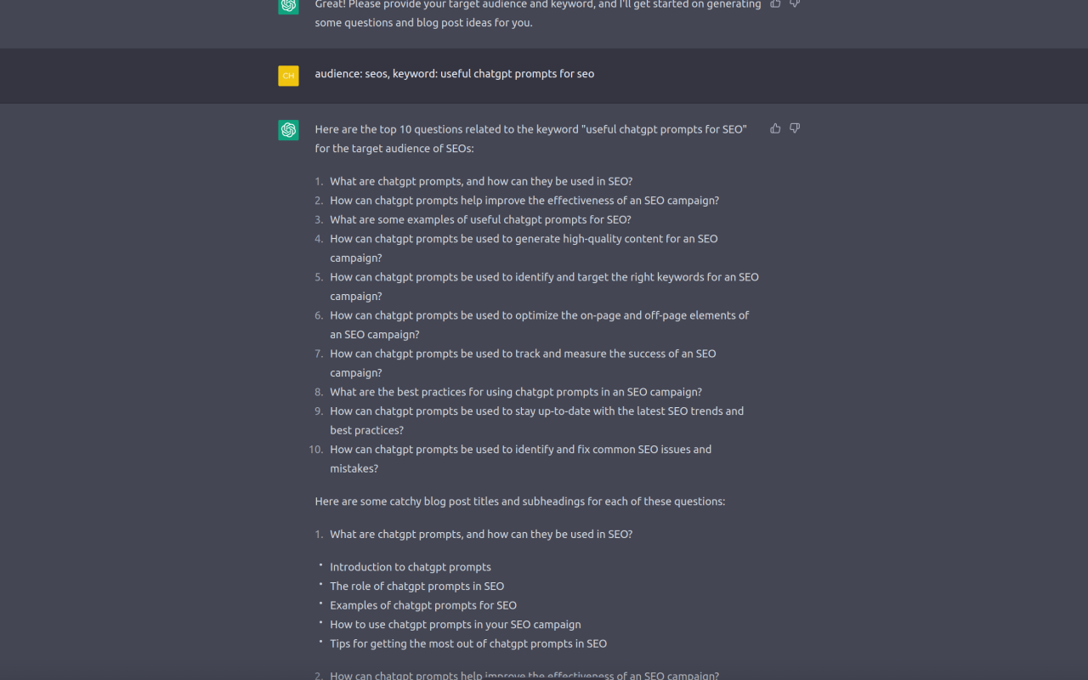Click the "Here are some catchy blog post titles" sentence
Screen dimensions: 1088x680
(519, 501)
